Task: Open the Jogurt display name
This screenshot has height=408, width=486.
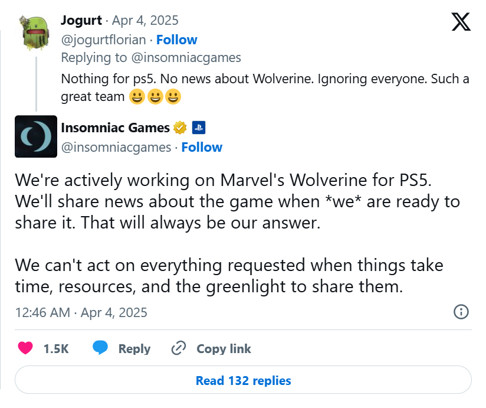Action: pos(81,21)
